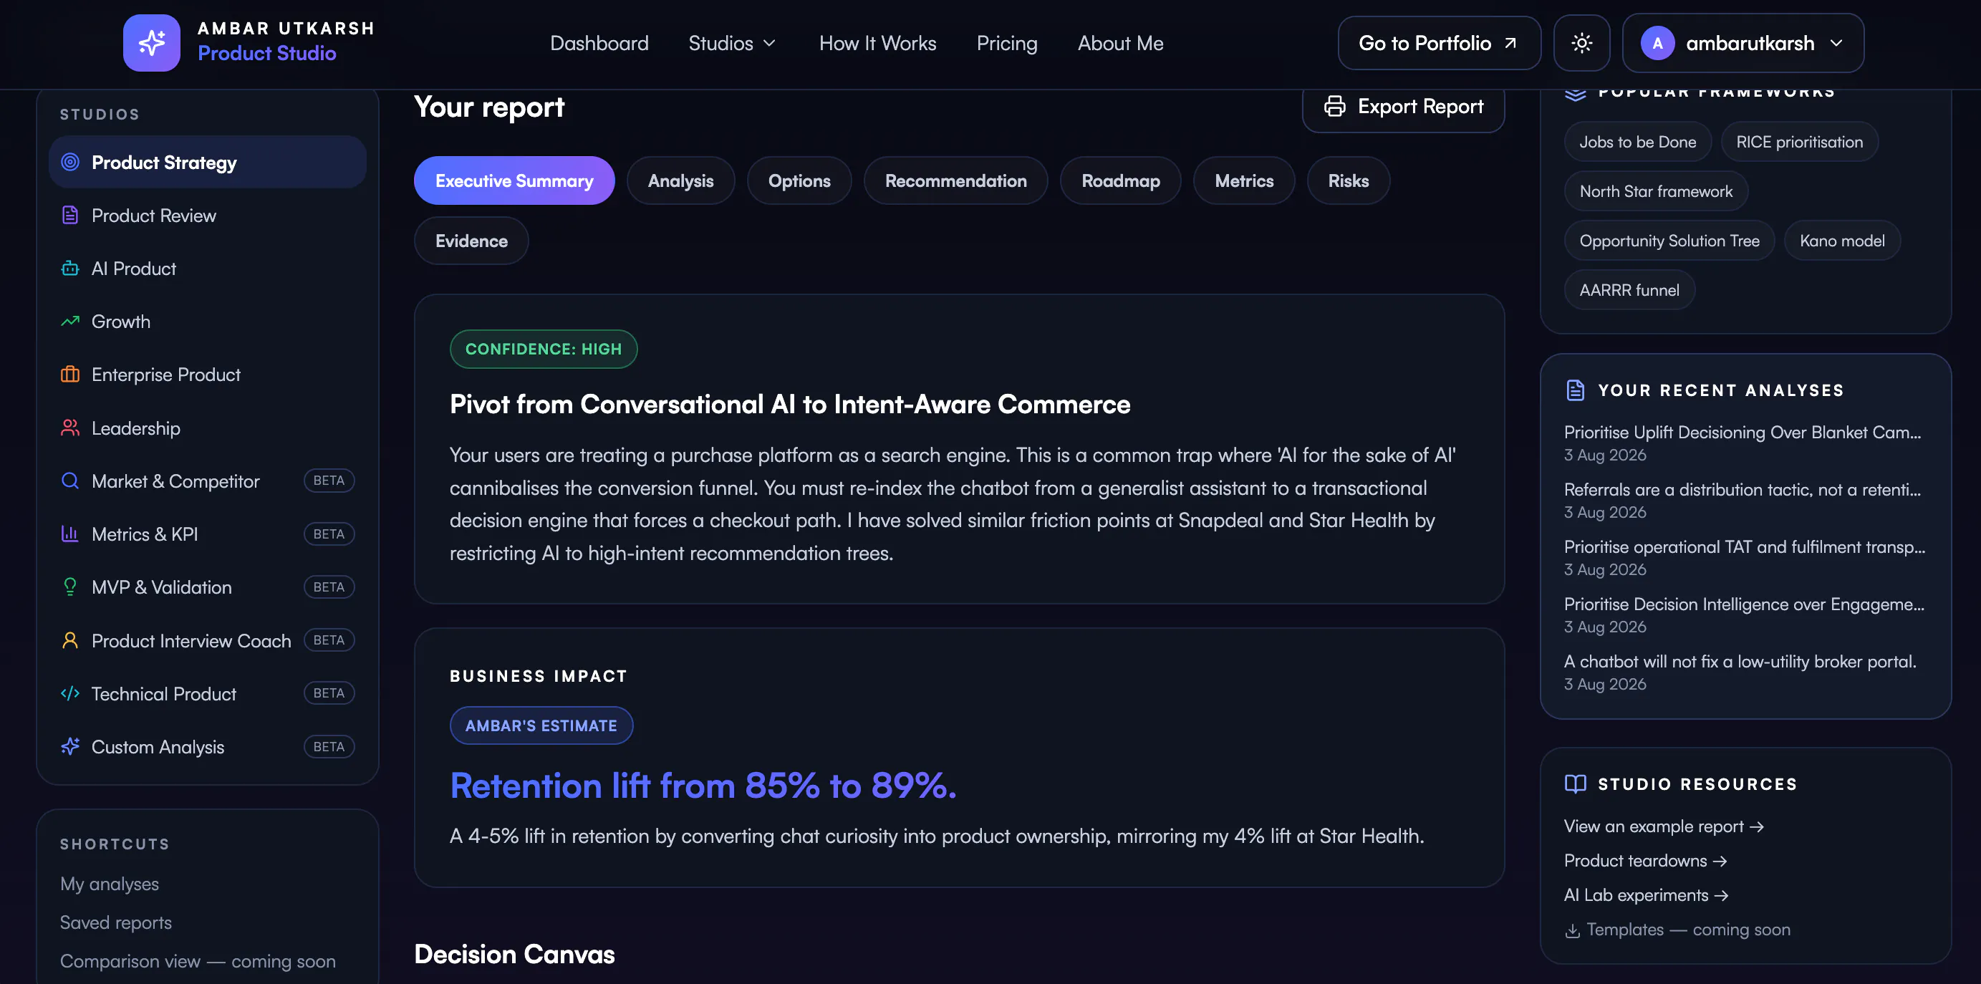Select the RICE prioritisation chip
Screen dimensions: 1981x984
[x=1799, y=143]
